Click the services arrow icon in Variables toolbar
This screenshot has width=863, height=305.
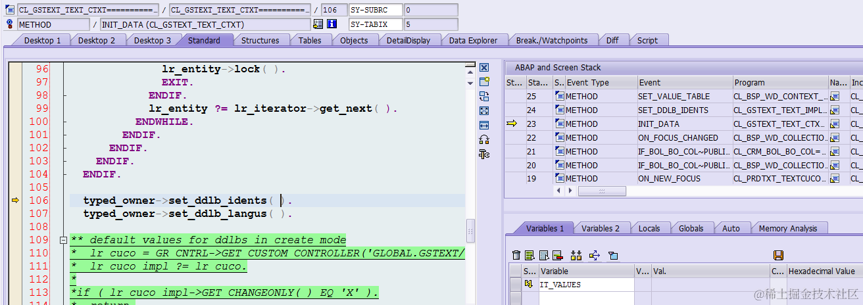(595, 255)
